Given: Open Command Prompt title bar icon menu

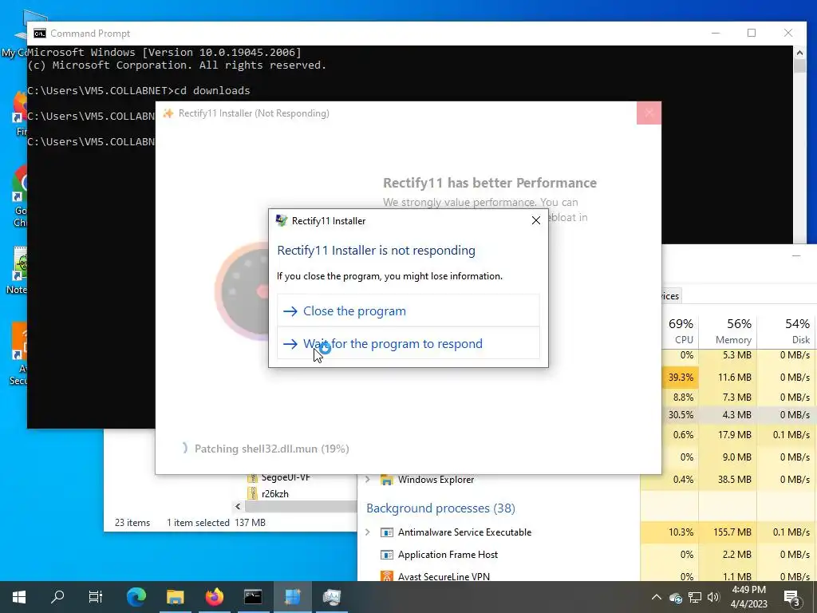Looking at the screenshot, I should click(x=40, y=34).
